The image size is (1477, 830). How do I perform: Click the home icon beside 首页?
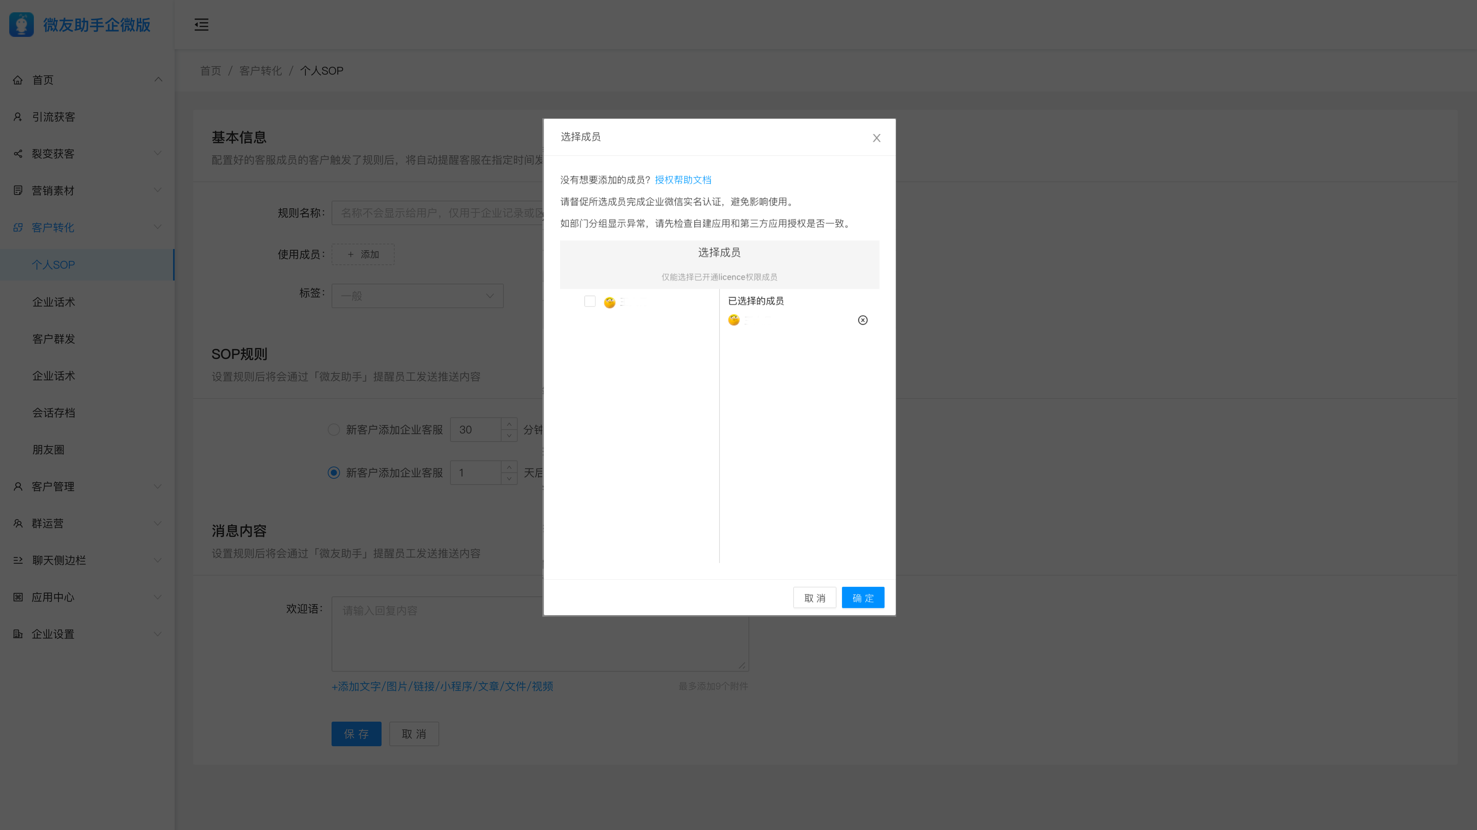(18, 80)
